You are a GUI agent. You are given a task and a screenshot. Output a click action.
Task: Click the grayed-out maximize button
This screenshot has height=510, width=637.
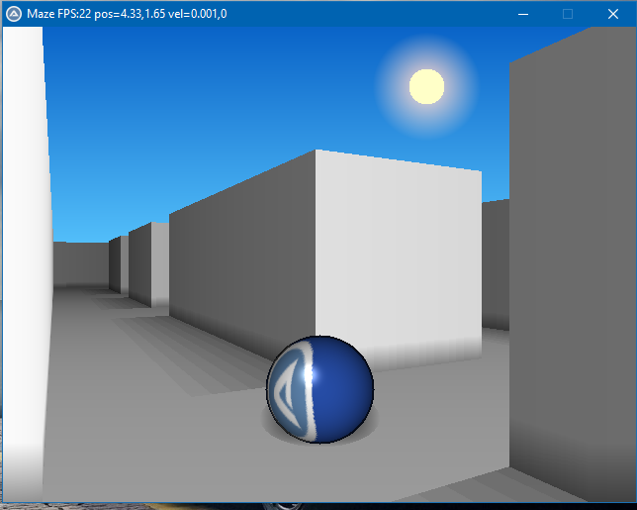[568, 14]
